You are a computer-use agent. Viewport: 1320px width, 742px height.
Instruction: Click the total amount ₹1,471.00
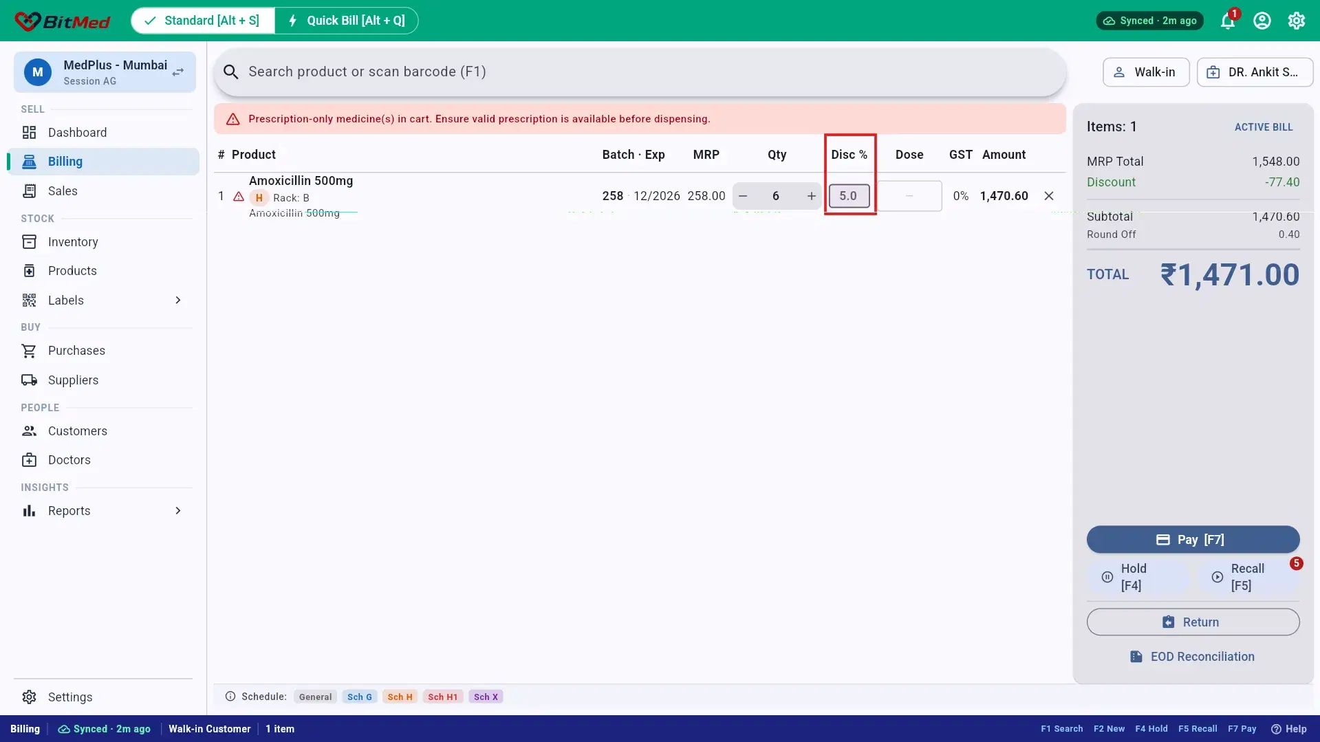pos(1230,275)
